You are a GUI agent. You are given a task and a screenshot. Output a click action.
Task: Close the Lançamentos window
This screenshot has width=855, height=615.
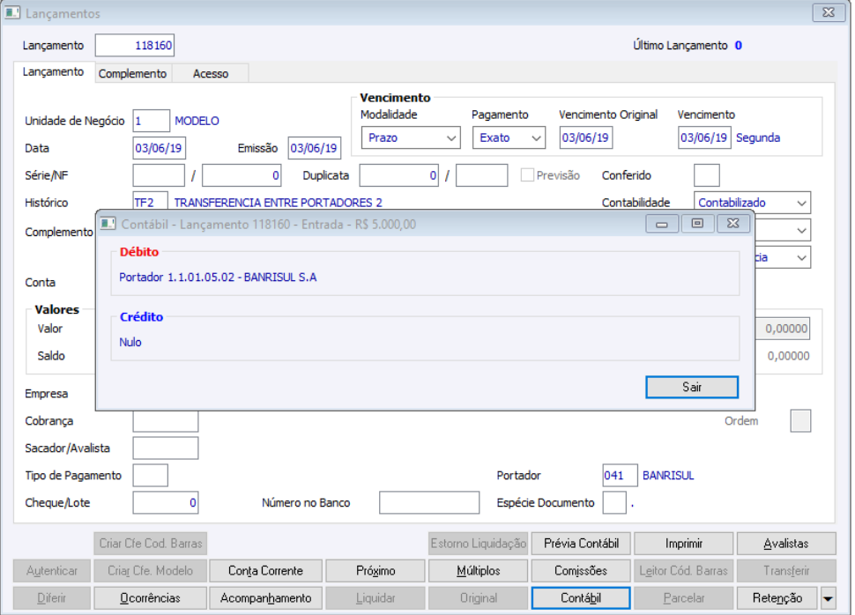829,12
